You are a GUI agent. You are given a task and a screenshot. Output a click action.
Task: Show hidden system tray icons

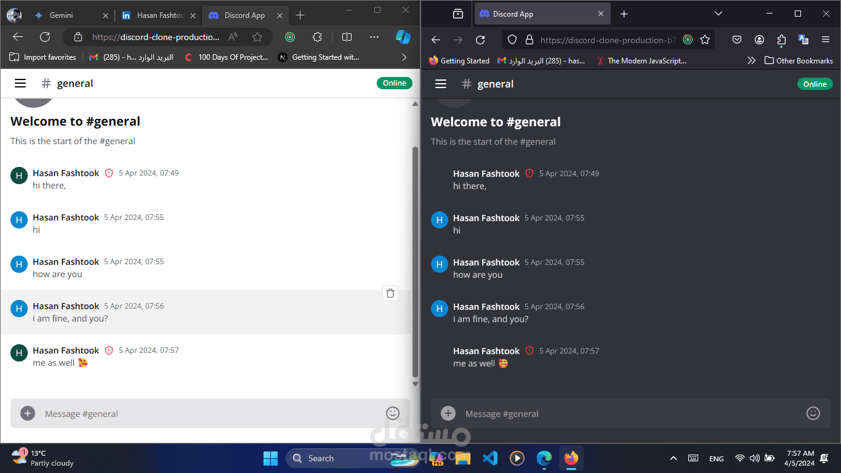coord(674,458)
